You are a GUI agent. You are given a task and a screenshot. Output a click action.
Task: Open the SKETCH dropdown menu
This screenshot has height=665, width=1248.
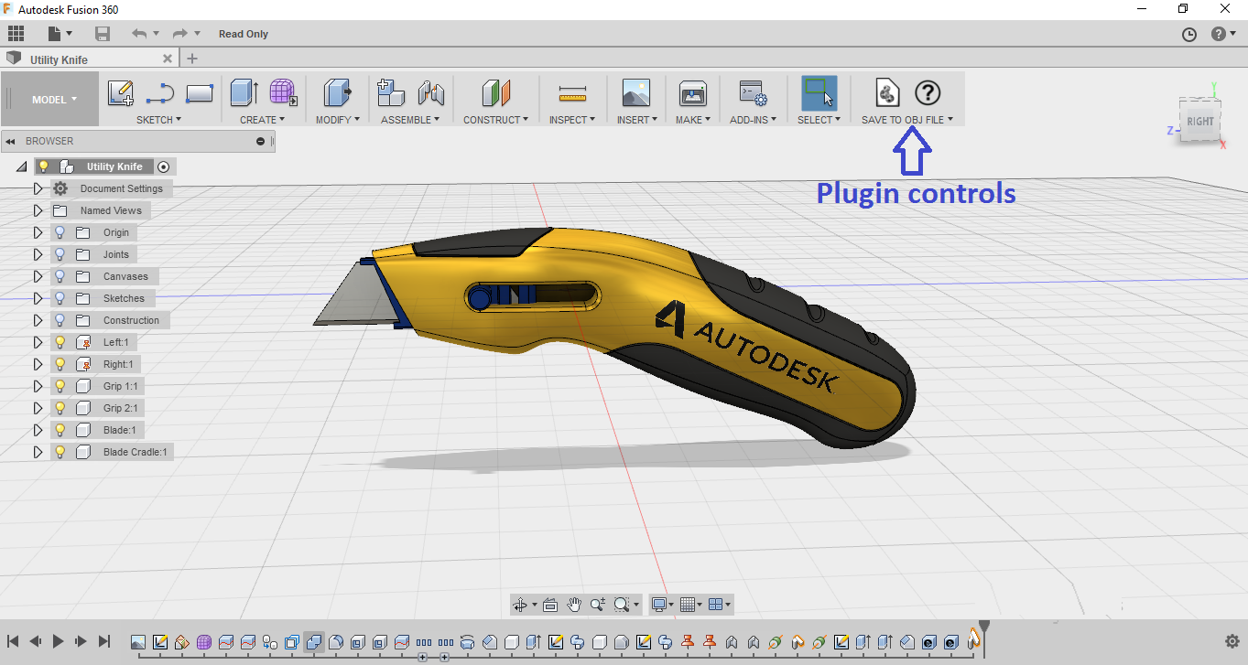pos(158,120)
